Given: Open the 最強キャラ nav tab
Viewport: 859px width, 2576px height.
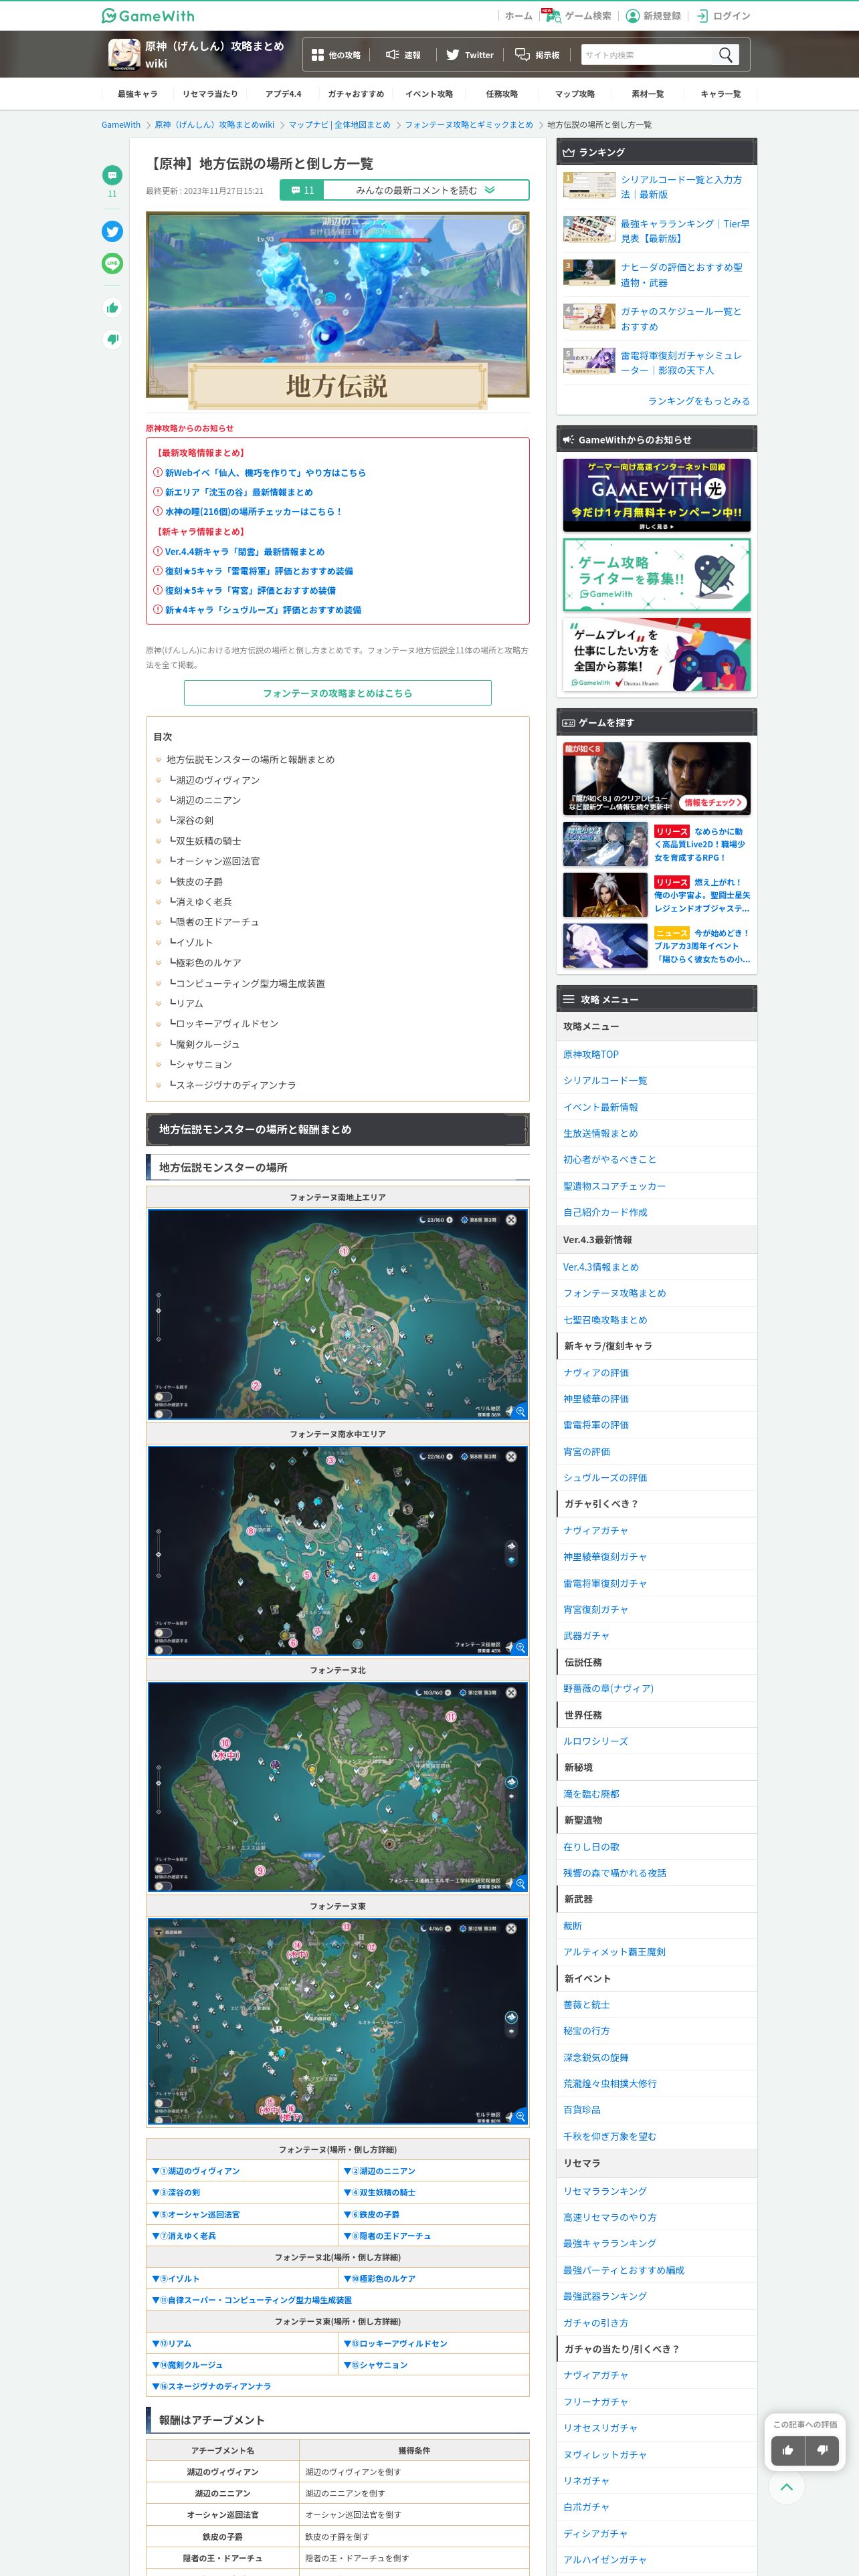Looking at the screenshot, I should pos(137,94).
